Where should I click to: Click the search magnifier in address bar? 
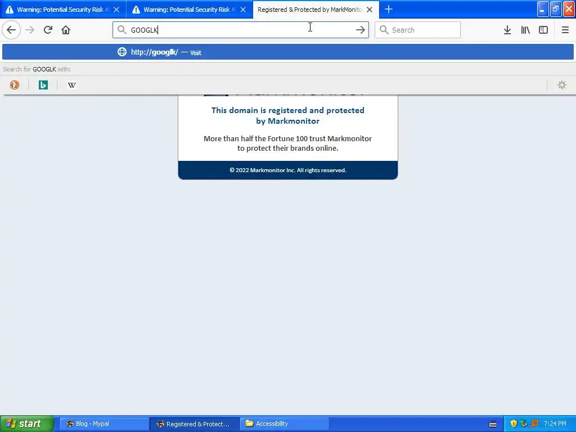(121, 30)
